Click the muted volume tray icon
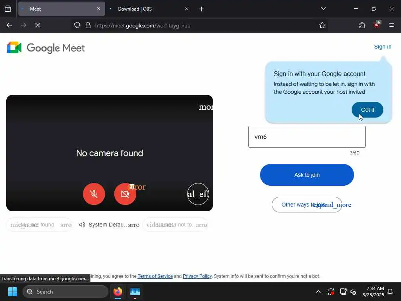Screen dimensions: 401x301 [x=354, y=292]
